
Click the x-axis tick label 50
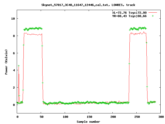(x=42, y=117)
